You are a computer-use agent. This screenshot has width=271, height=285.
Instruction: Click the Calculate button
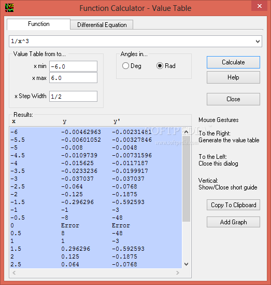click(x=233, y=62)
